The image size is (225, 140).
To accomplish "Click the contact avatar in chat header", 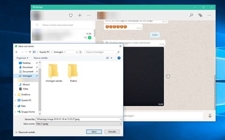I will click(x=102, y=15).
